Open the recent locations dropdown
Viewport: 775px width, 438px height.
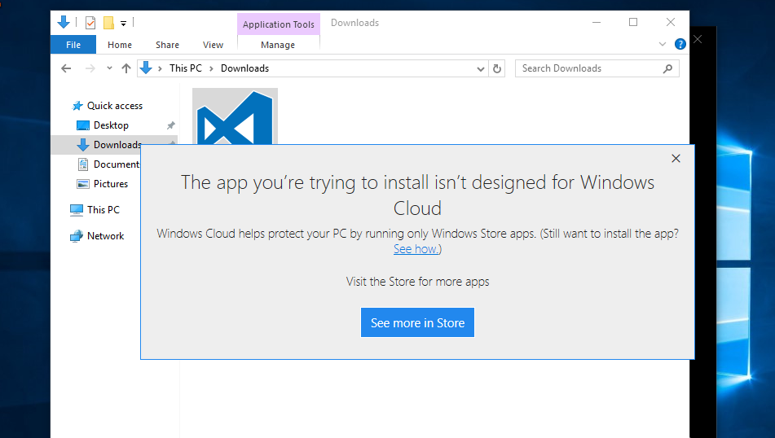click(109, 68)
